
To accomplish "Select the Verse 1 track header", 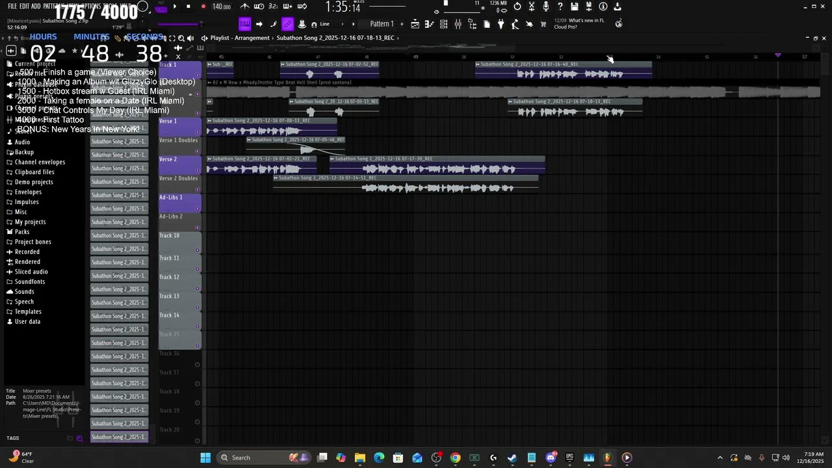I will (x=179, y=126).
